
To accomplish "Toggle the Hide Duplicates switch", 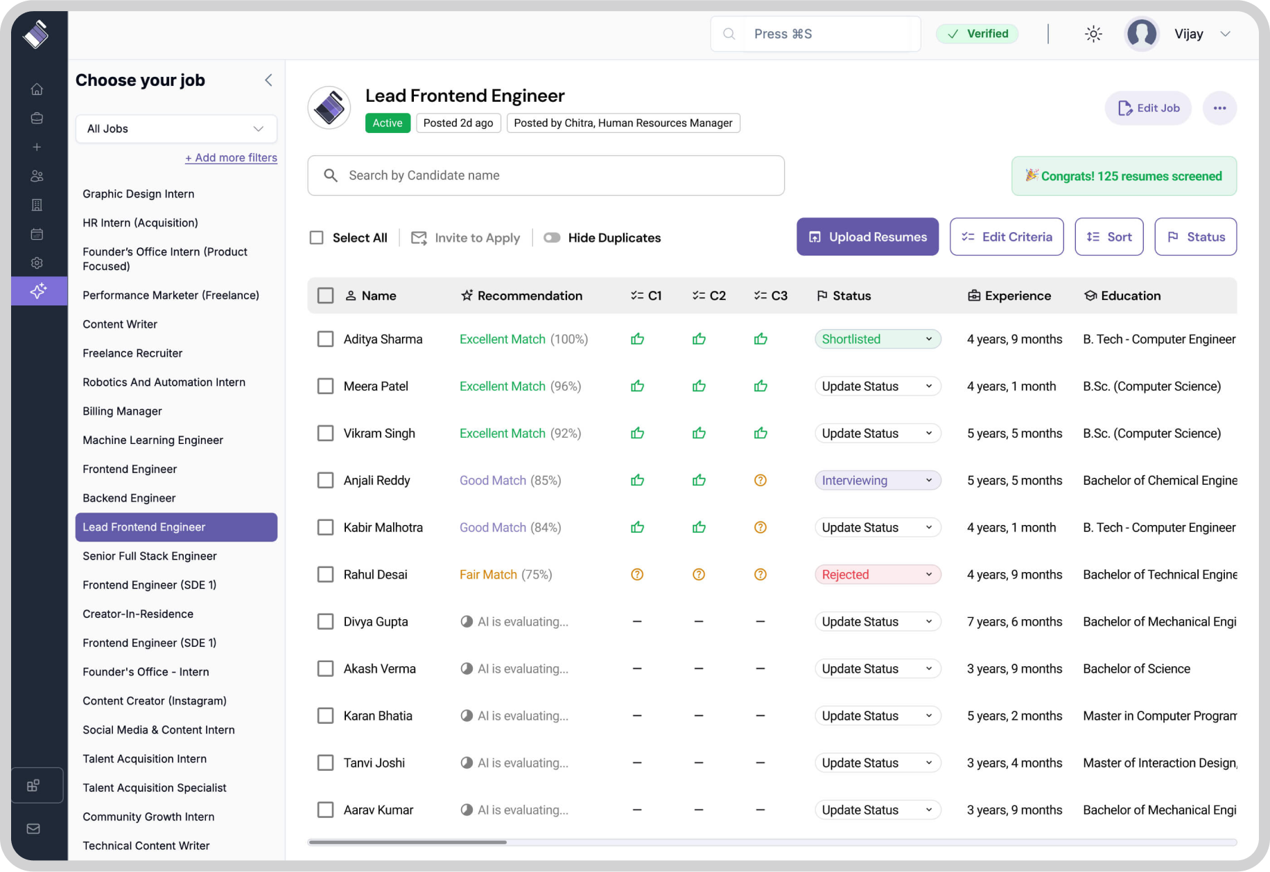I will coord(552,238).
